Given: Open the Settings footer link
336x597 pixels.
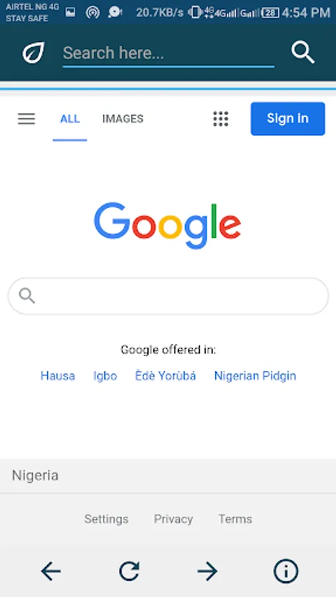Looking at the screenshot, I should pos(106,519).
